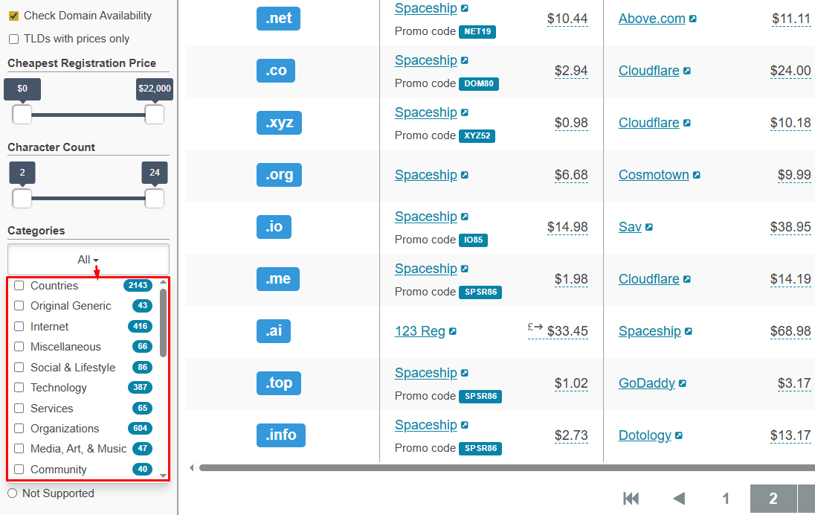
Task: Click the .info TLD badge
Action: pos(281,435)
